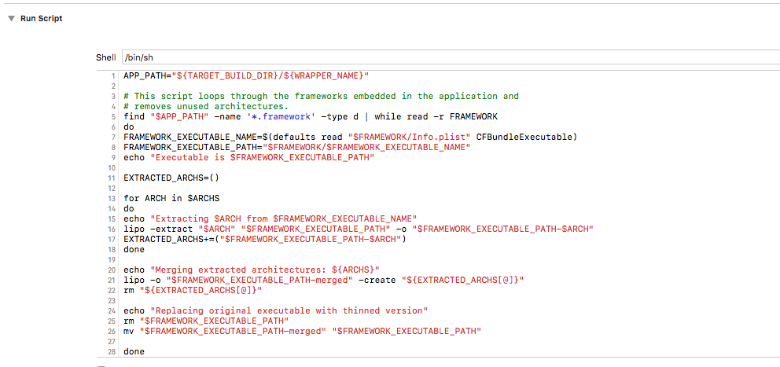Click the lipo -o -create line
The height and width of the screenshot is (367, 780).
(x=324, y=281)
